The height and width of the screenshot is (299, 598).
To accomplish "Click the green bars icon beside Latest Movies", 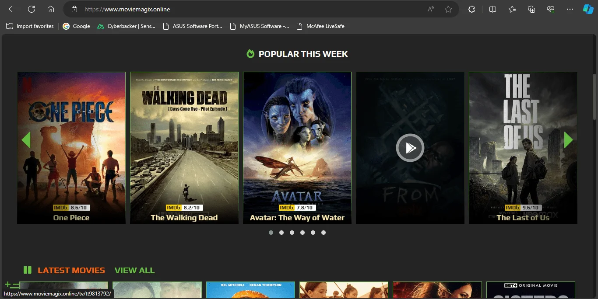I will 28,270.
